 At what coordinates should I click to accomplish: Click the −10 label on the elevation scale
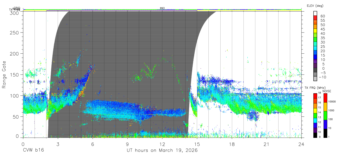[x=322, y=77]
